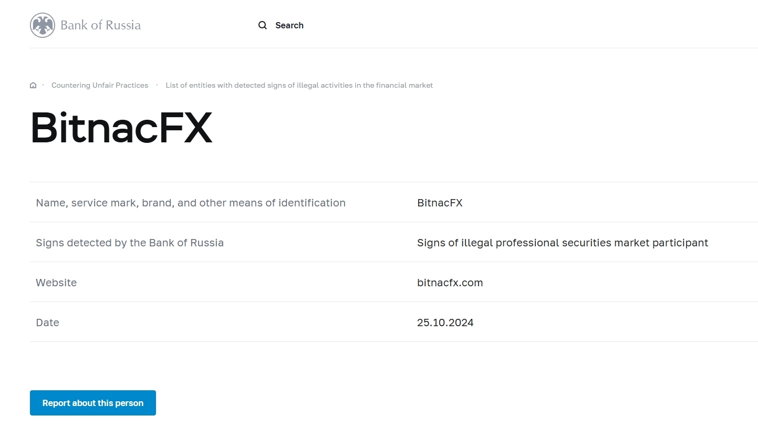Click the 'Name, service mark, brand' row label
Image resolution: width=758 pixels, height=447 pixels.
191,203
